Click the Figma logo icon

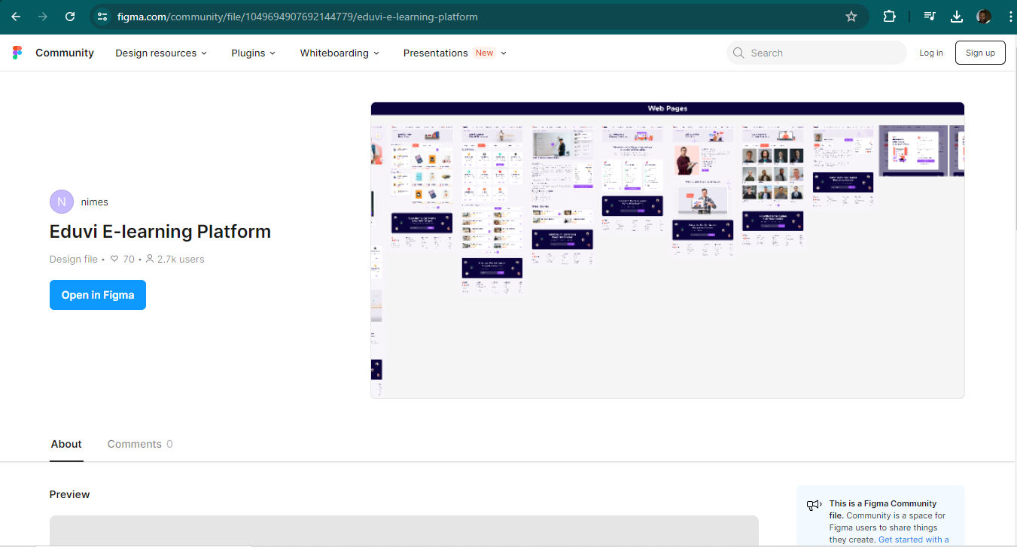click(17, 52)
